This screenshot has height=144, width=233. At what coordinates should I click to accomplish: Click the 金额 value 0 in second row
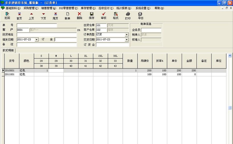click(x=189, y=74)
